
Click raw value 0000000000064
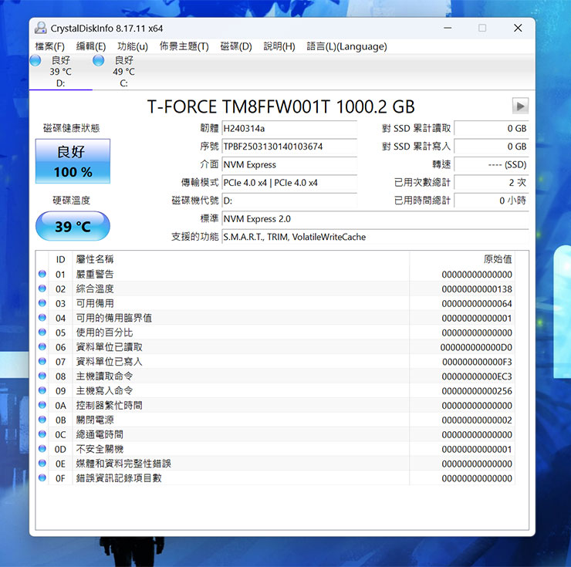click(x=477, y=304)
